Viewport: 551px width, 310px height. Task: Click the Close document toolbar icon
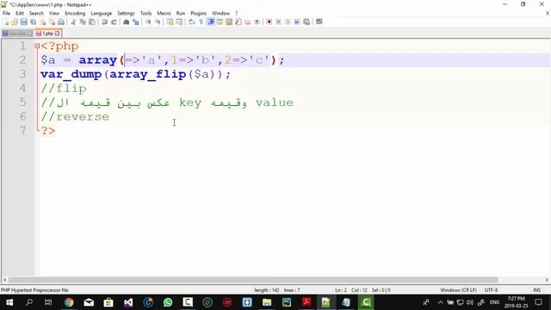pos(43,22)
